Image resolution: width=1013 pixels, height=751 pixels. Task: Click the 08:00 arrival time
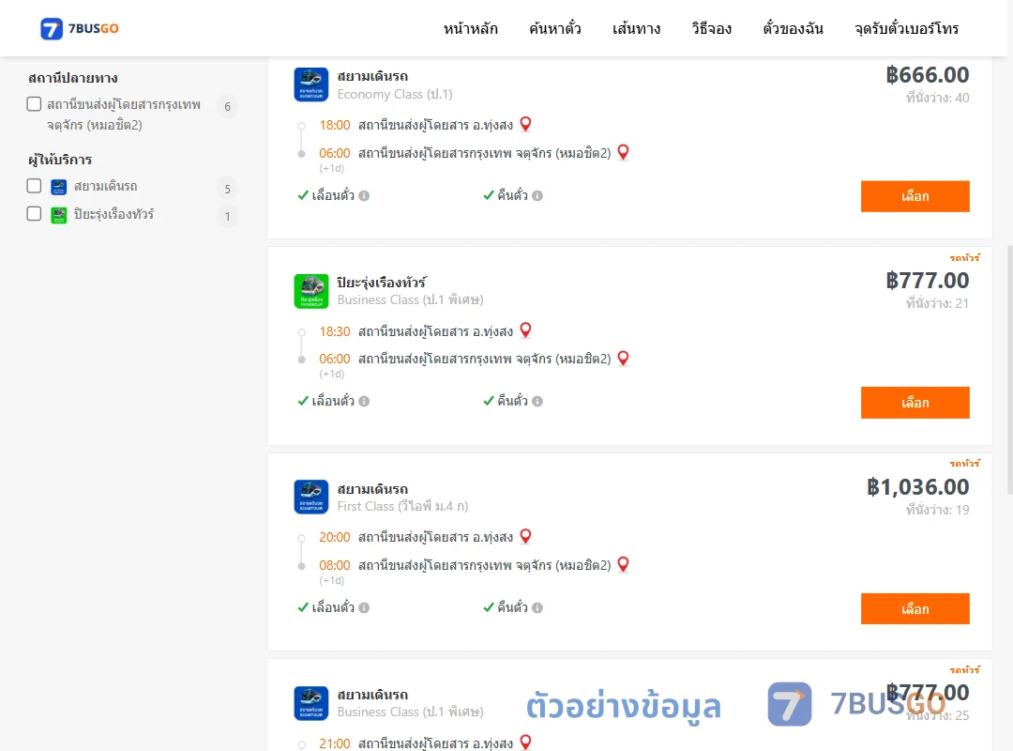pyautogui.click(x=335, y=565)
